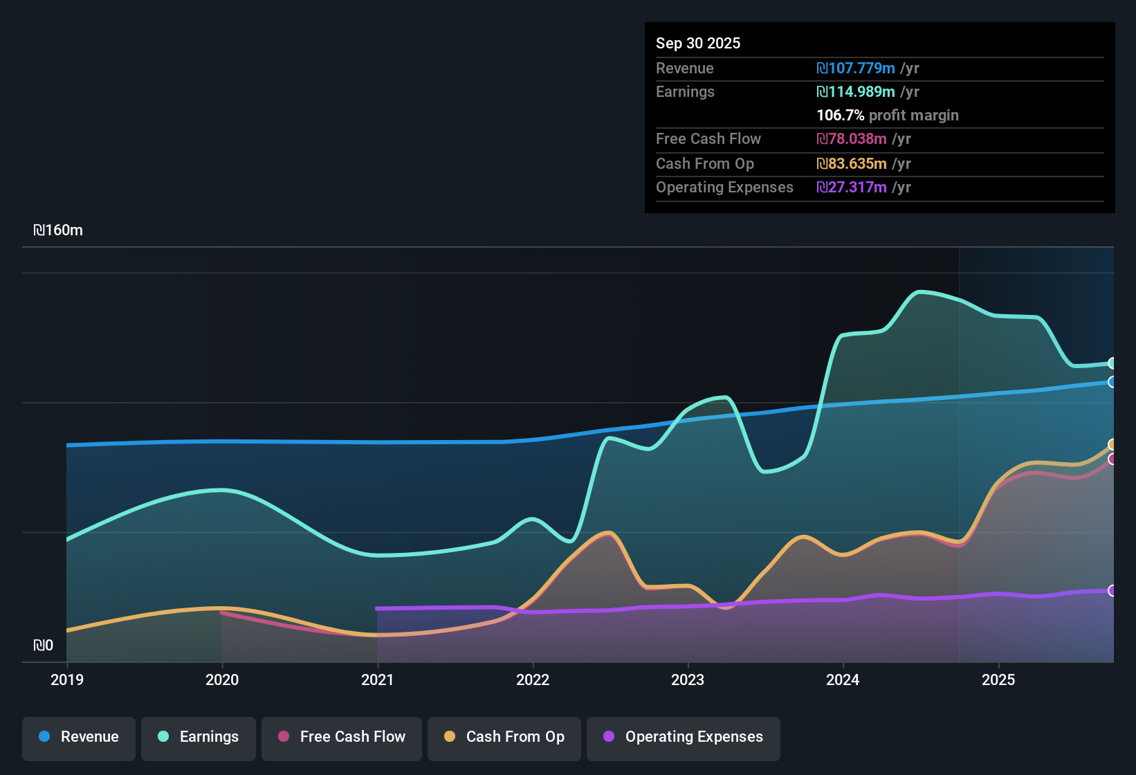This screenshot has width=1136, height=775.
Task: Click the pink Free Cash Flow legend dot
Action: point(283,737)
